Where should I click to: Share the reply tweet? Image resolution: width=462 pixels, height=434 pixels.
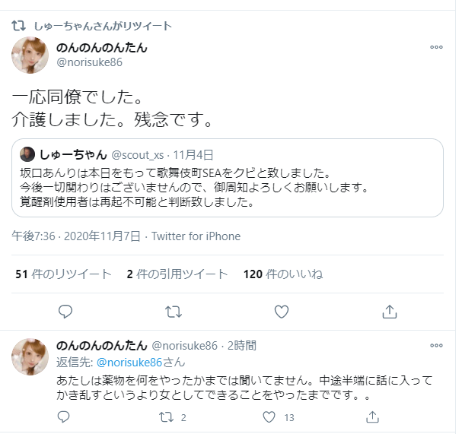tap(372, 417)
